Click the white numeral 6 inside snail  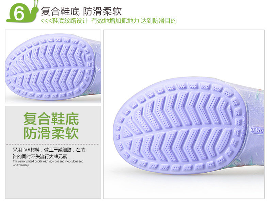pyautogui.click(x=19, y=14)
